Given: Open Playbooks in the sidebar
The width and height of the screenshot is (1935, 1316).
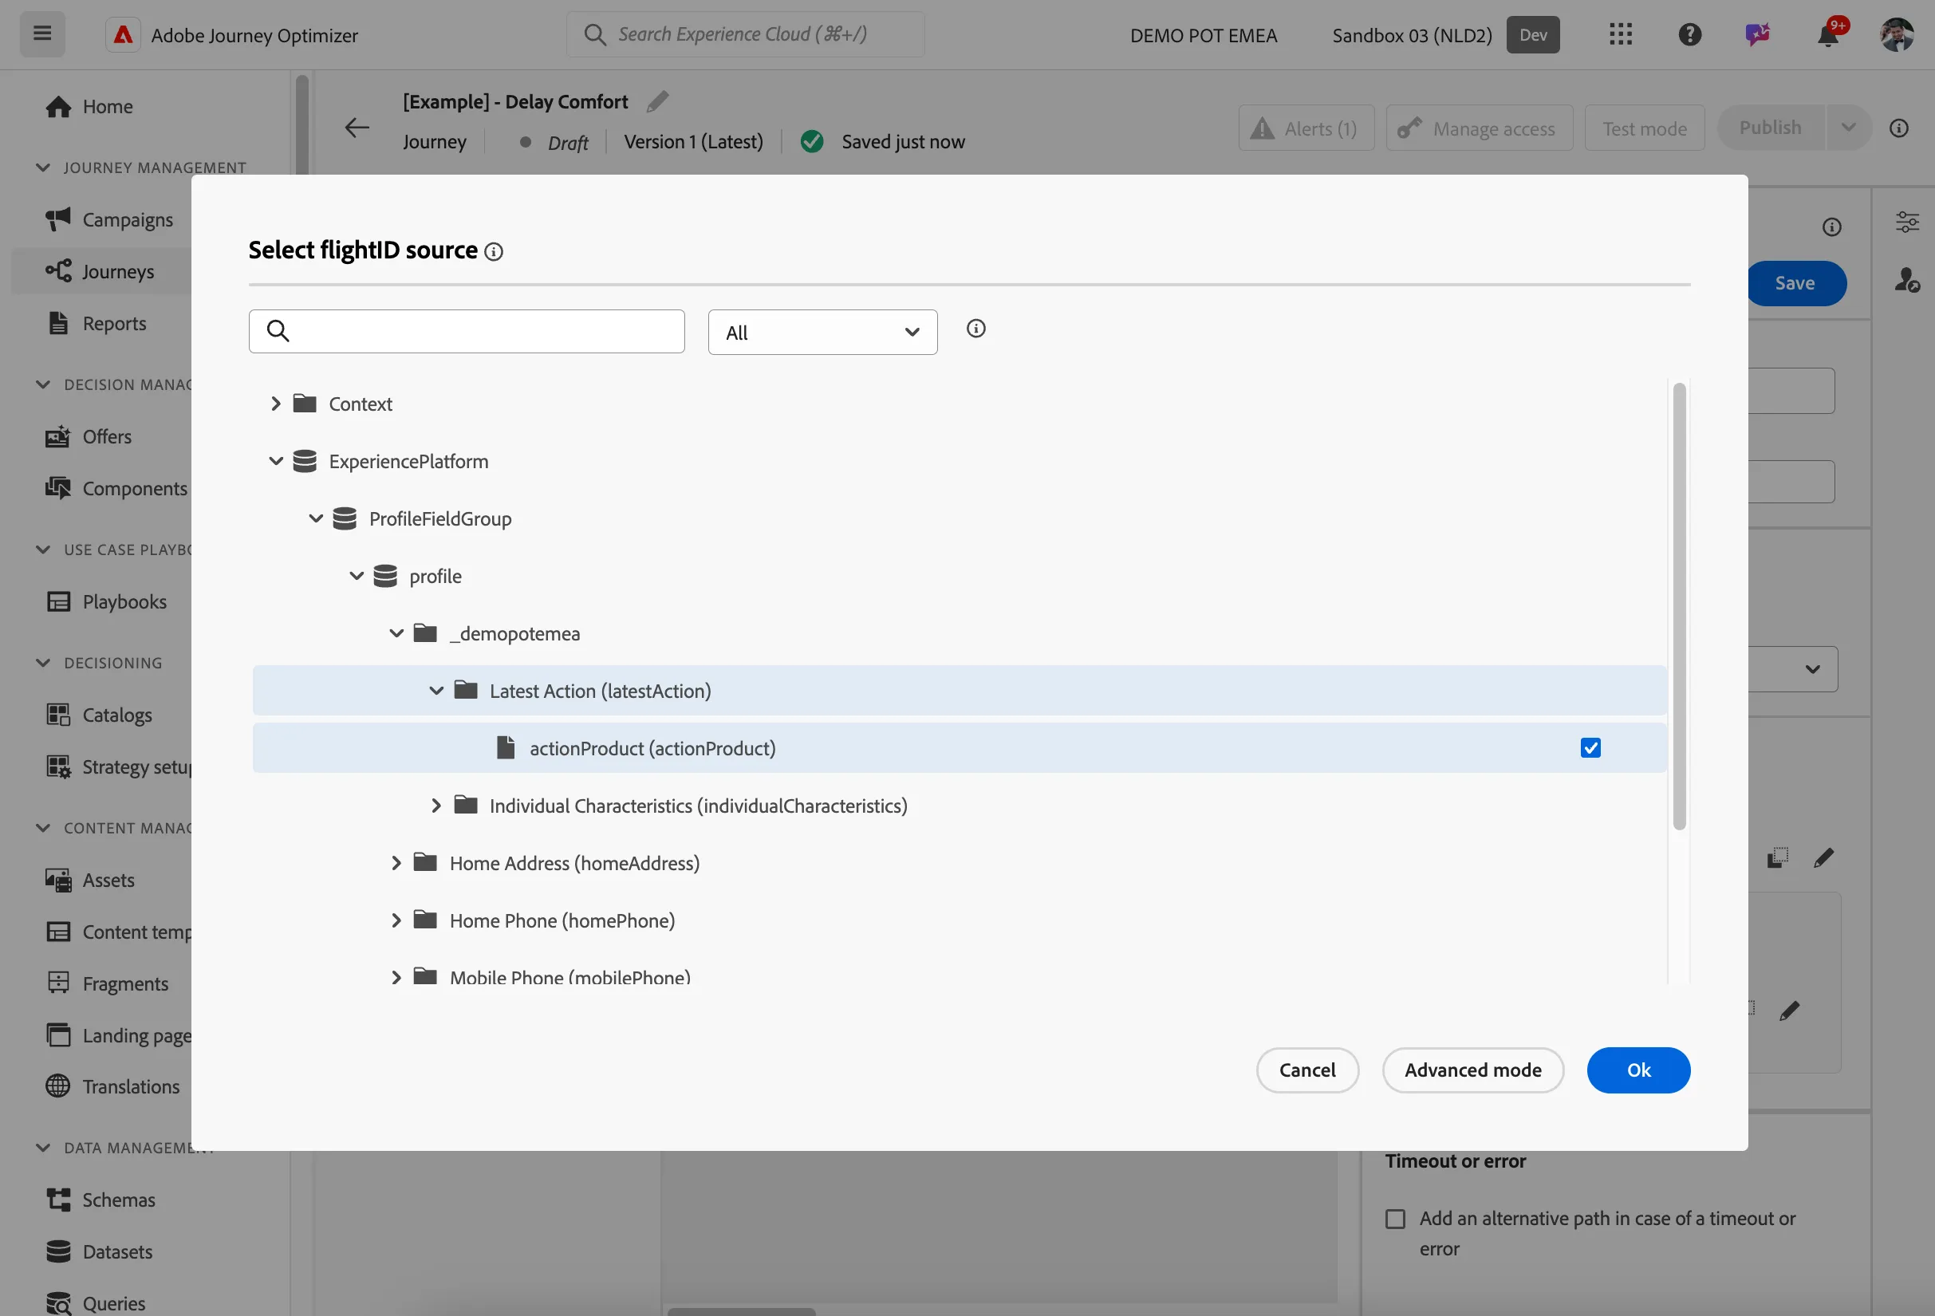Looking at the screenshot, I should click(x=124, y=602).
